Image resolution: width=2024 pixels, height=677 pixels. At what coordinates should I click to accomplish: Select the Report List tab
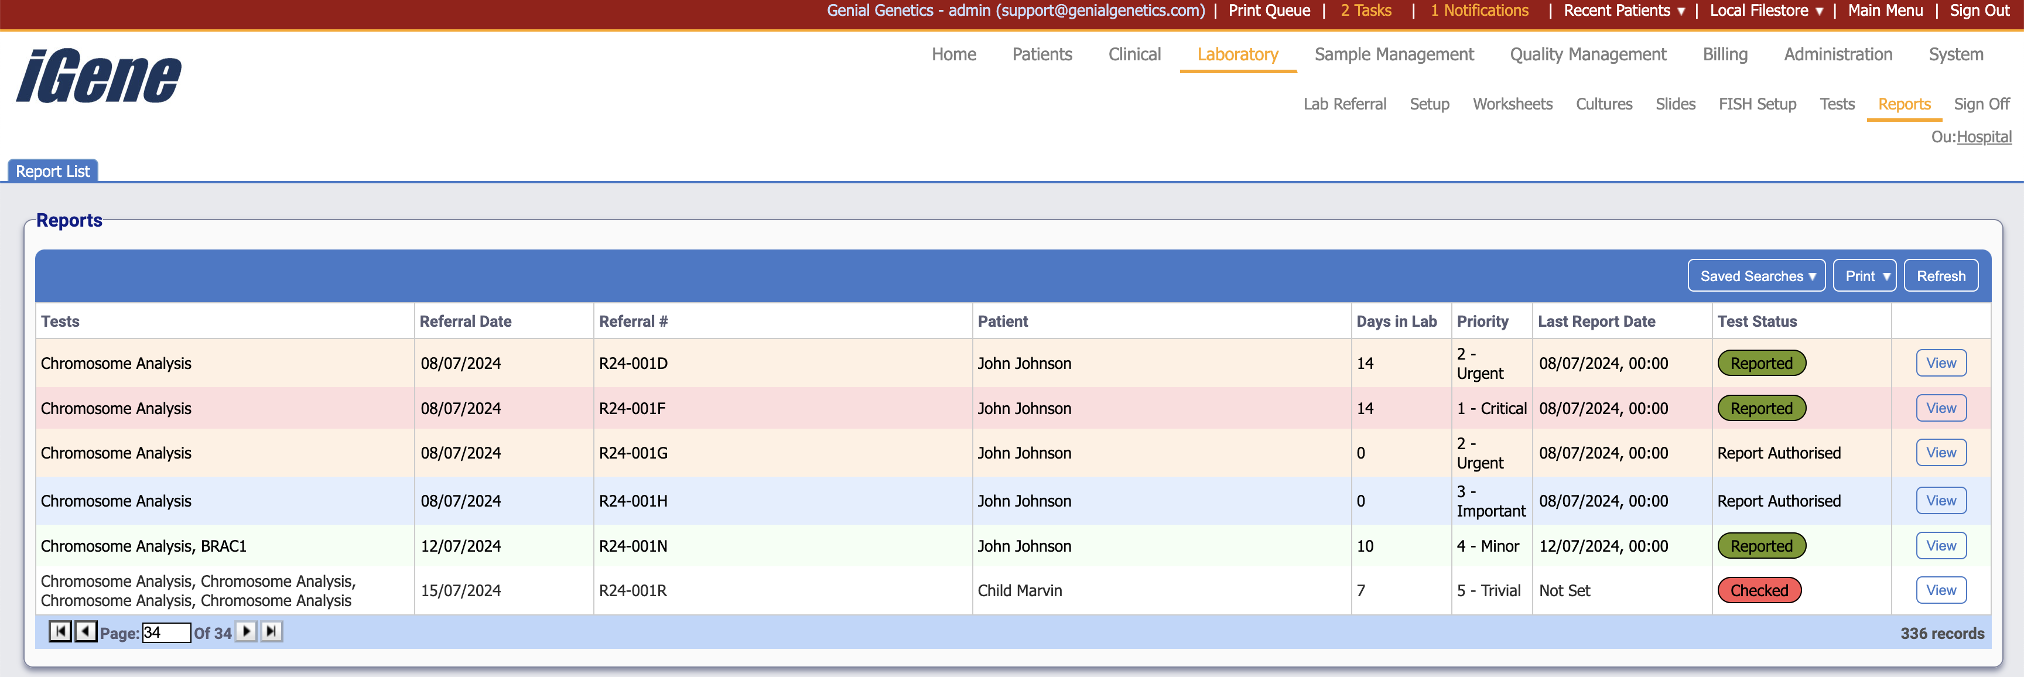pos(53,171)
